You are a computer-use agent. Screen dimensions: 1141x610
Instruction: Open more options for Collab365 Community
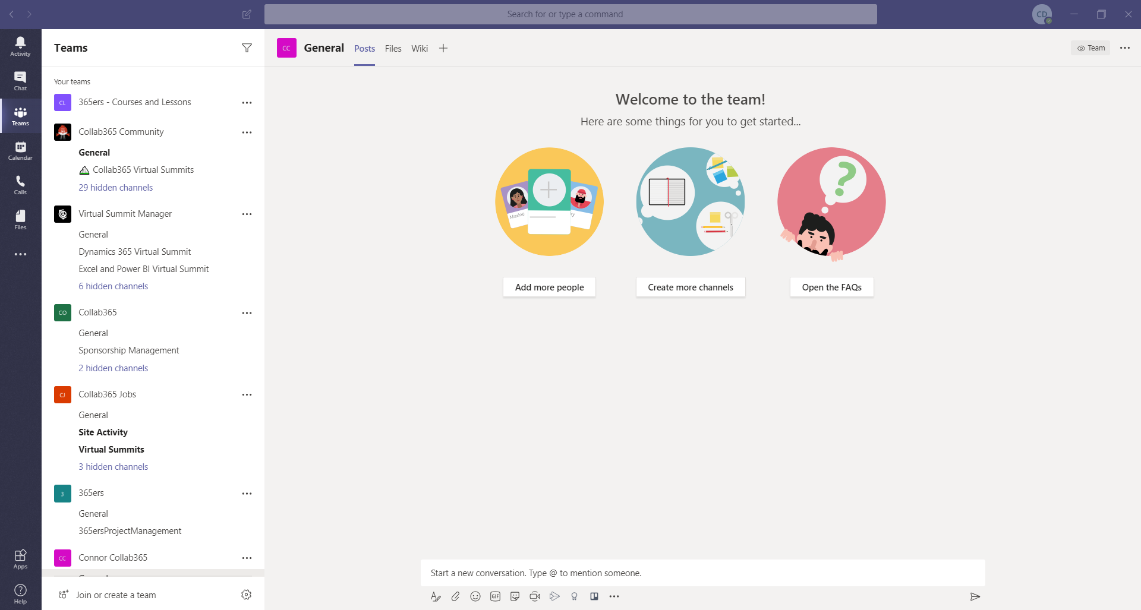[247, 132]
